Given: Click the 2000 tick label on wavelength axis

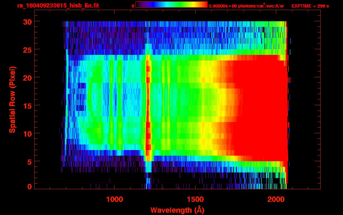Looking at the screenshot, I should (276, 199).
